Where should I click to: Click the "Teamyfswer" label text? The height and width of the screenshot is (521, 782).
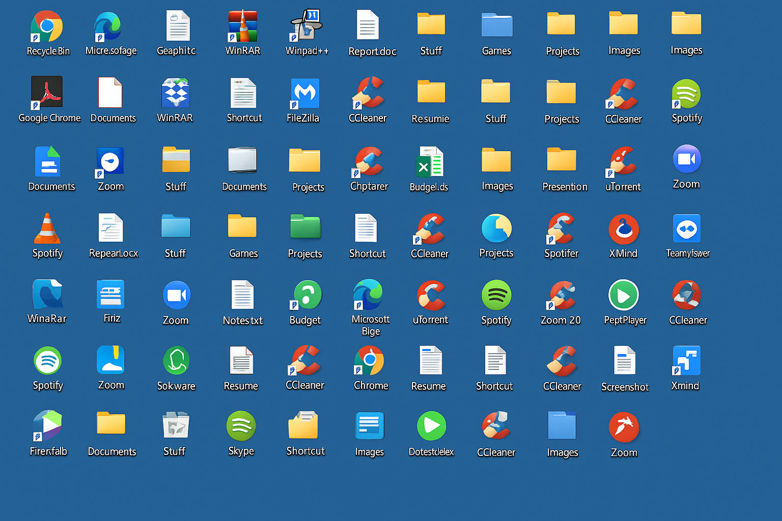pos(688,253)
